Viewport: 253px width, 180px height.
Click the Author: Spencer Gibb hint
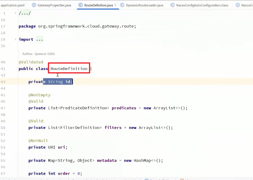[38, 54]
